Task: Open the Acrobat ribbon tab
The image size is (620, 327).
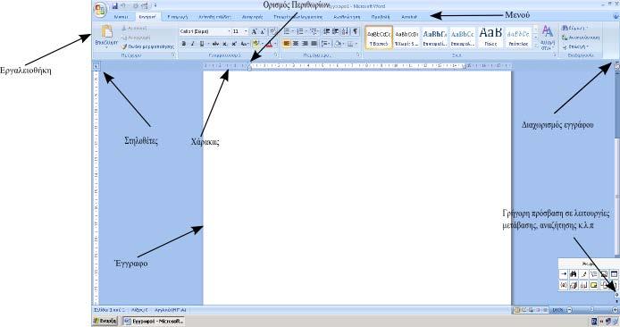Action: tap(409, 17)
